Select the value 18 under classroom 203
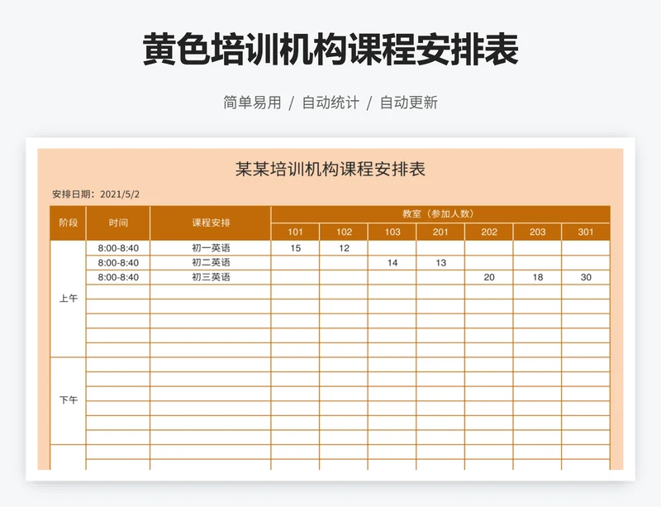661x507 pixels. pyautogui.click(x=538, y=277)
